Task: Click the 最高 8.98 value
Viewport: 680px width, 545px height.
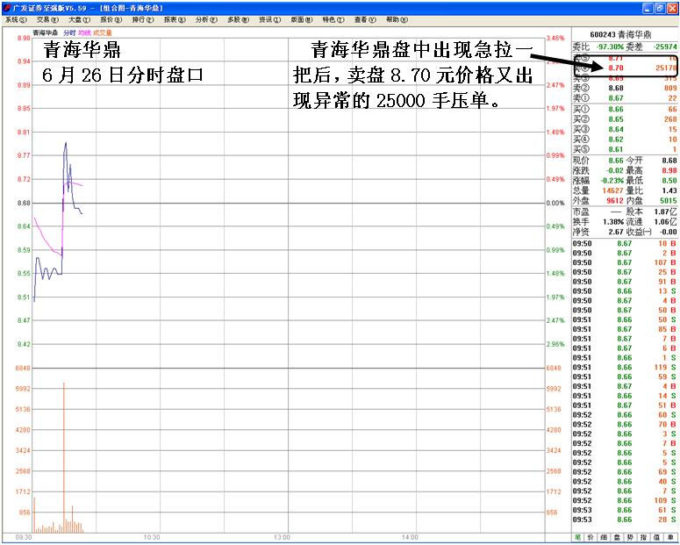Action: point(669,170)
